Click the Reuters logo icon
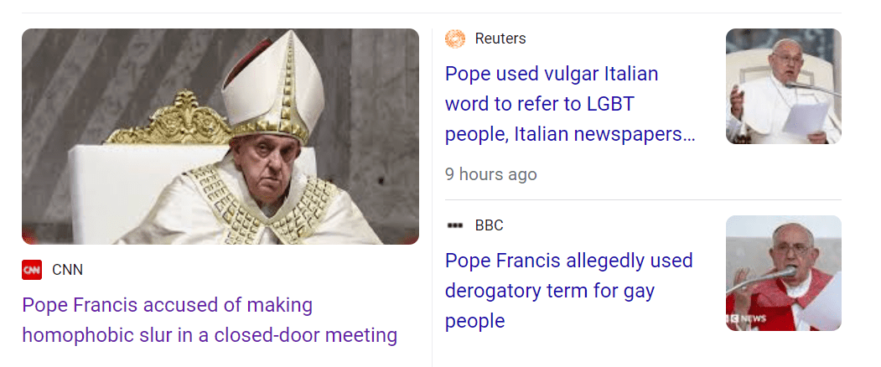 (455, 39)
